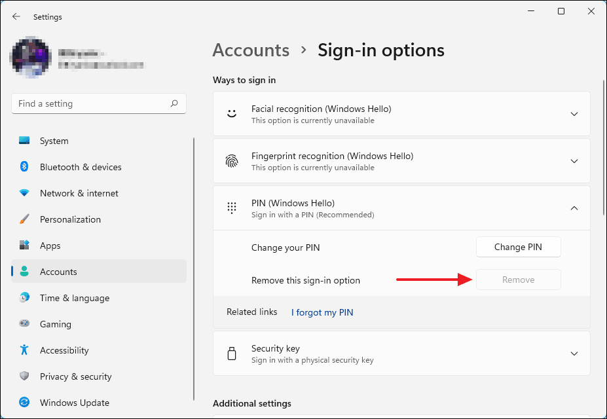607x419 pixels.
Task: Select the paintbrush Personalization icon
Action: click(x=24, y=219)
